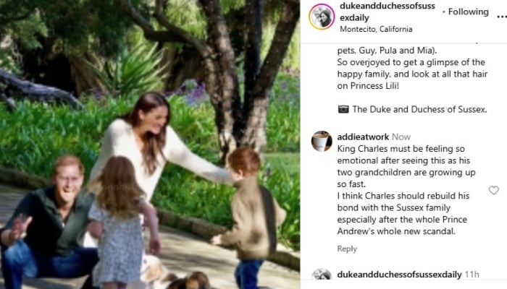507x289 pixels.
Task: Click the girl in the floral dress in the photo
Action: coord(125,223)
